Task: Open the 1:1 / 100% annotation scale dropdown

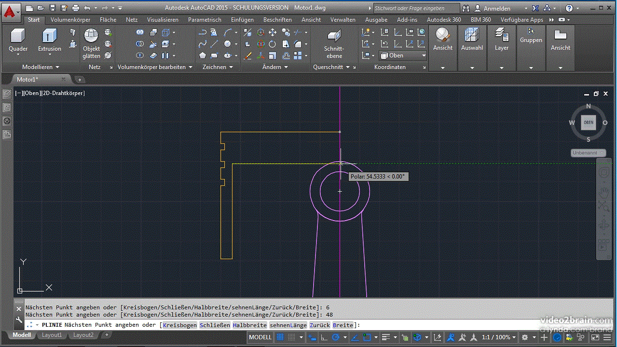Action: pos(499,337)
